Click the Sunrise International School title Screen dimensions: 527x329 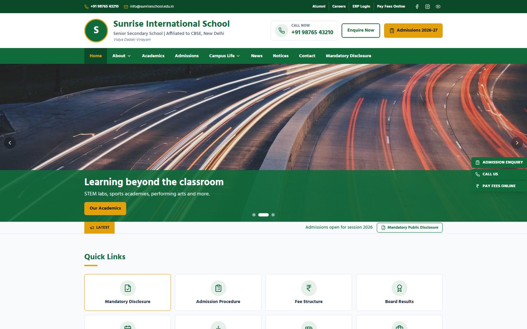pyautogui.click(x=171, y=24)
